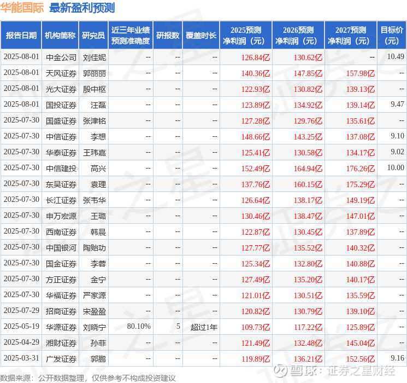Click the date 2025-03-31
The image size is (407, 383).
click(21, 358)
